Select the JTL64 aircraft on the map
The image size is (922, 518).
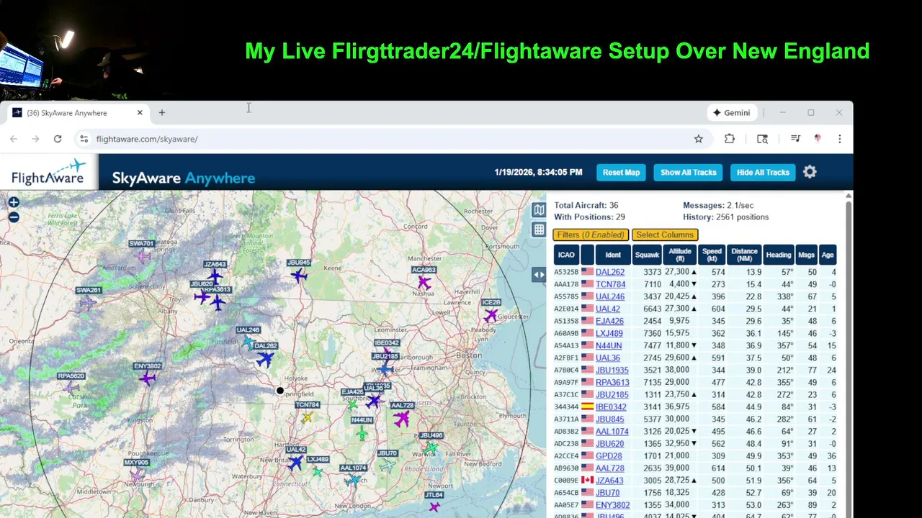click(434, 506)
